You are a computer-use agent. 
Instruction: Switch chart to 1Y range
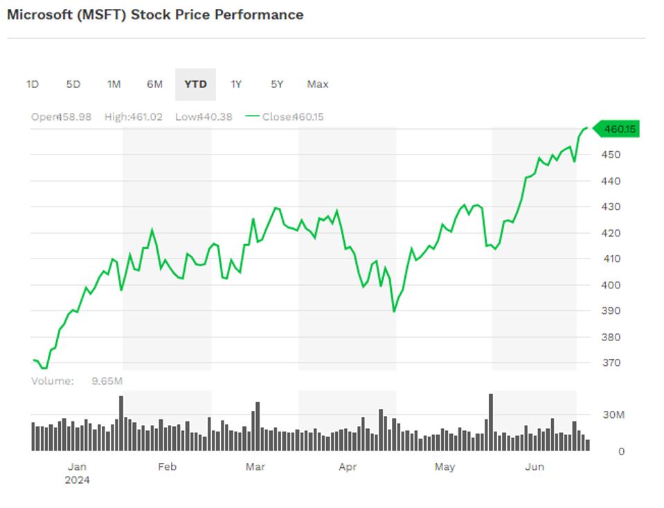click(236, 85)
